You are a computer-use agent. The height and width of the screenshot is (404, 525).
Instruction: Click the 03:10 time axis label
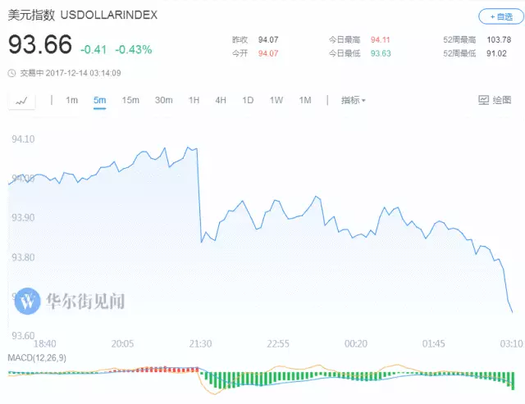coord(511,343)
